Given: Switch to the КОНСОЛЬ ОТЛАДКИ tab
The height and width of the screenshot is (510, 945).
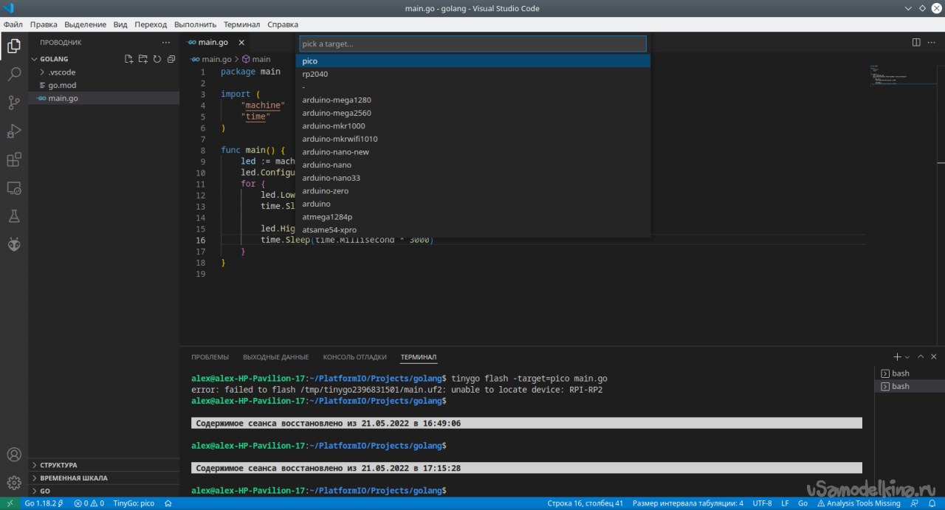Looking at the screenshot, I should point(354,357).
